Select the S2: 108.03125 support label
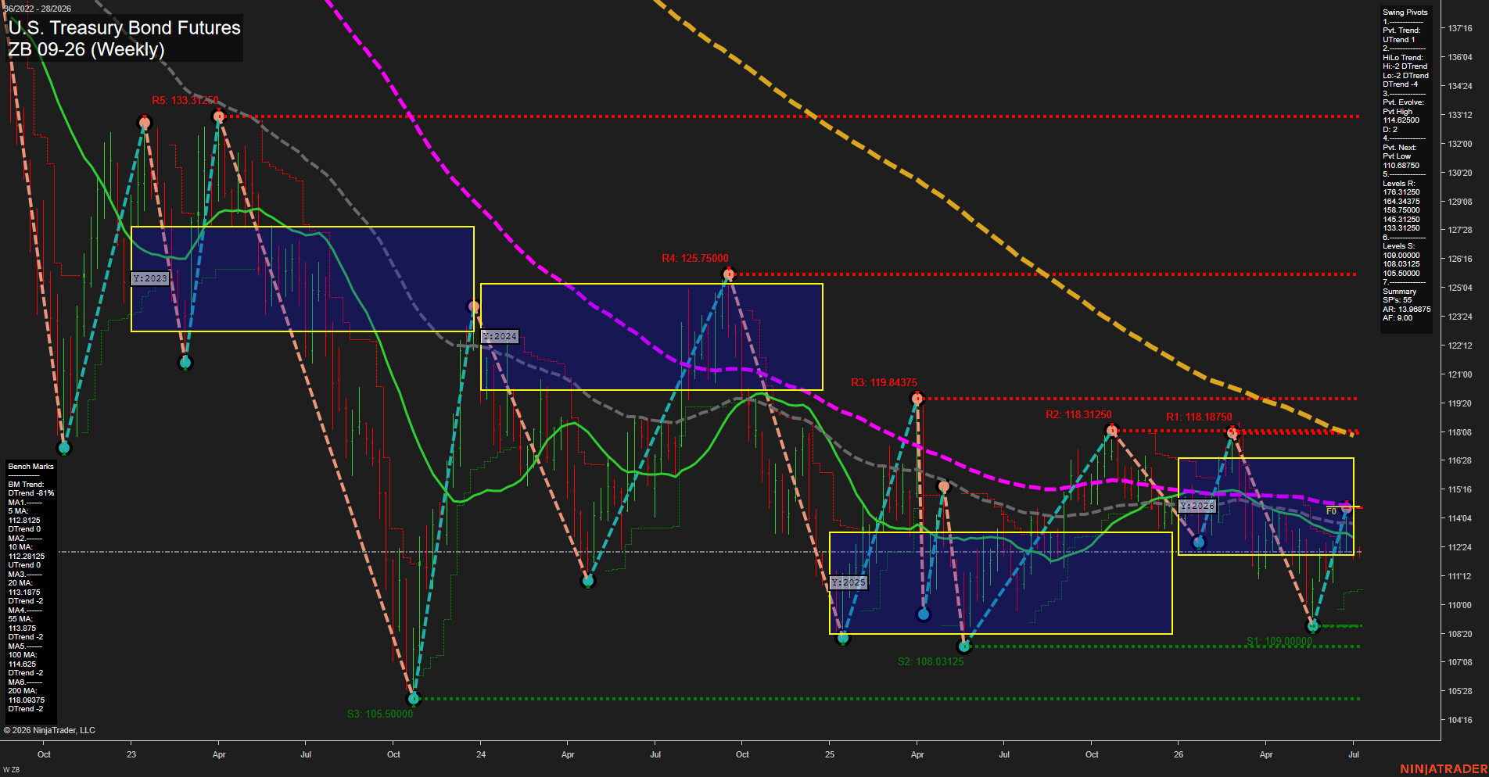 (x=931, y=662)
